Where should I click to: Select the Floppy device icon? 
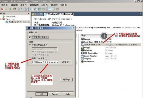pyautogui.click(x=82, y=47)
